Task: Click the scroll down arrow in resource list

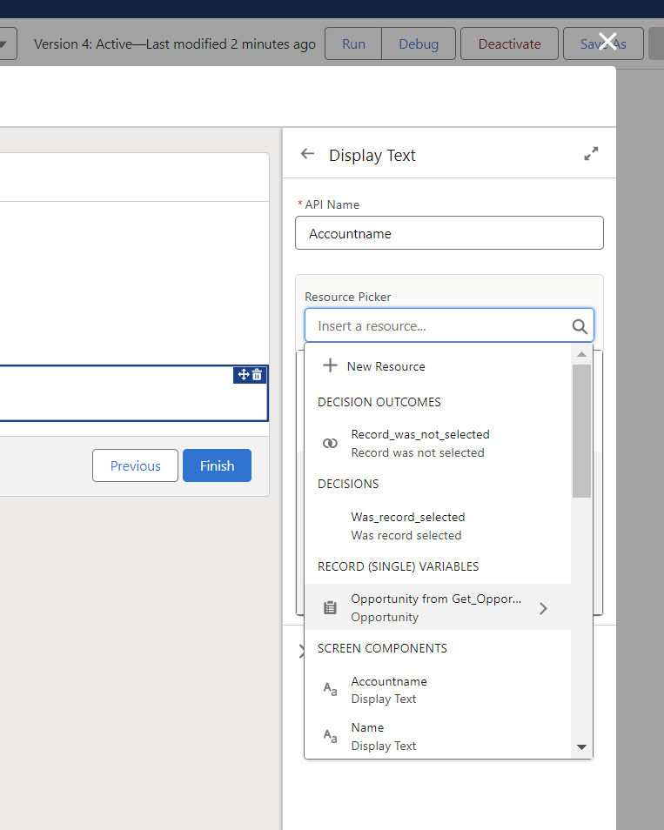Action: [x=581, y=746]
